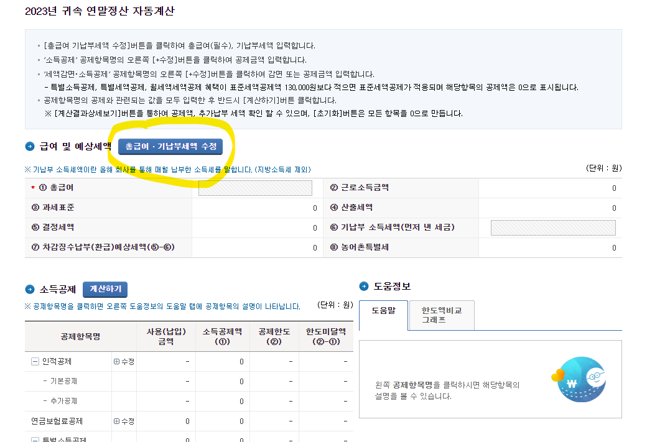Collapse the 인적공제 row minus box
Viewport: 670px width, 442px height.
tap(35, 361)
